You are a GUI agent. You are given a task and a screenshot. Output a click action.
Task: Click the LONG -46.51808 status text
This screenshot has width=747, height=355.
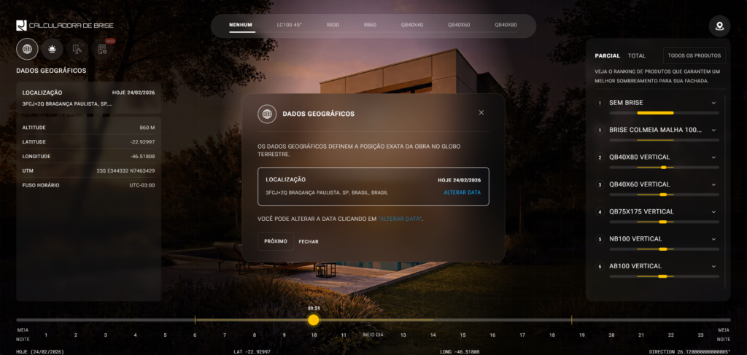click(460, 351)
